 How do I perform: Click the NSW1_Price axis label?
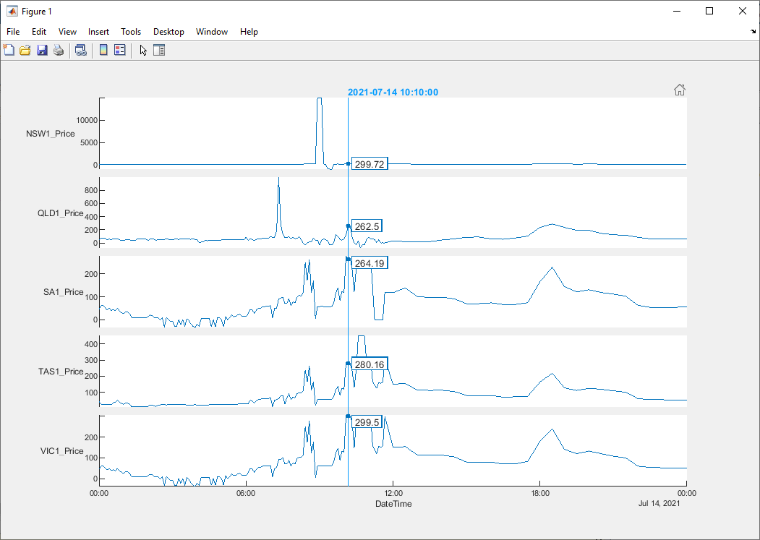(51, 134)
